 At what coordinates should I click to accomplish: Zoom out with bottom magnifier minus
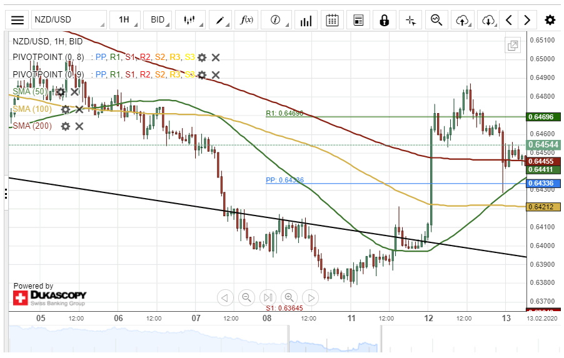(x=247, y=297)
